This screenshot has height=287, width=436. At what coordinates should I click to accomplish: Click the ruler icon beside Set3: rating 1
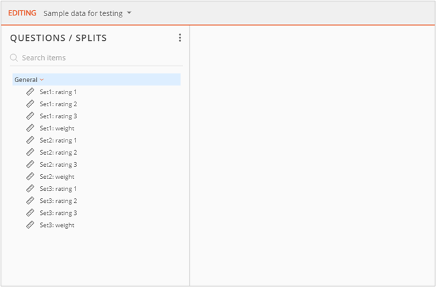(x=30, y=189)
